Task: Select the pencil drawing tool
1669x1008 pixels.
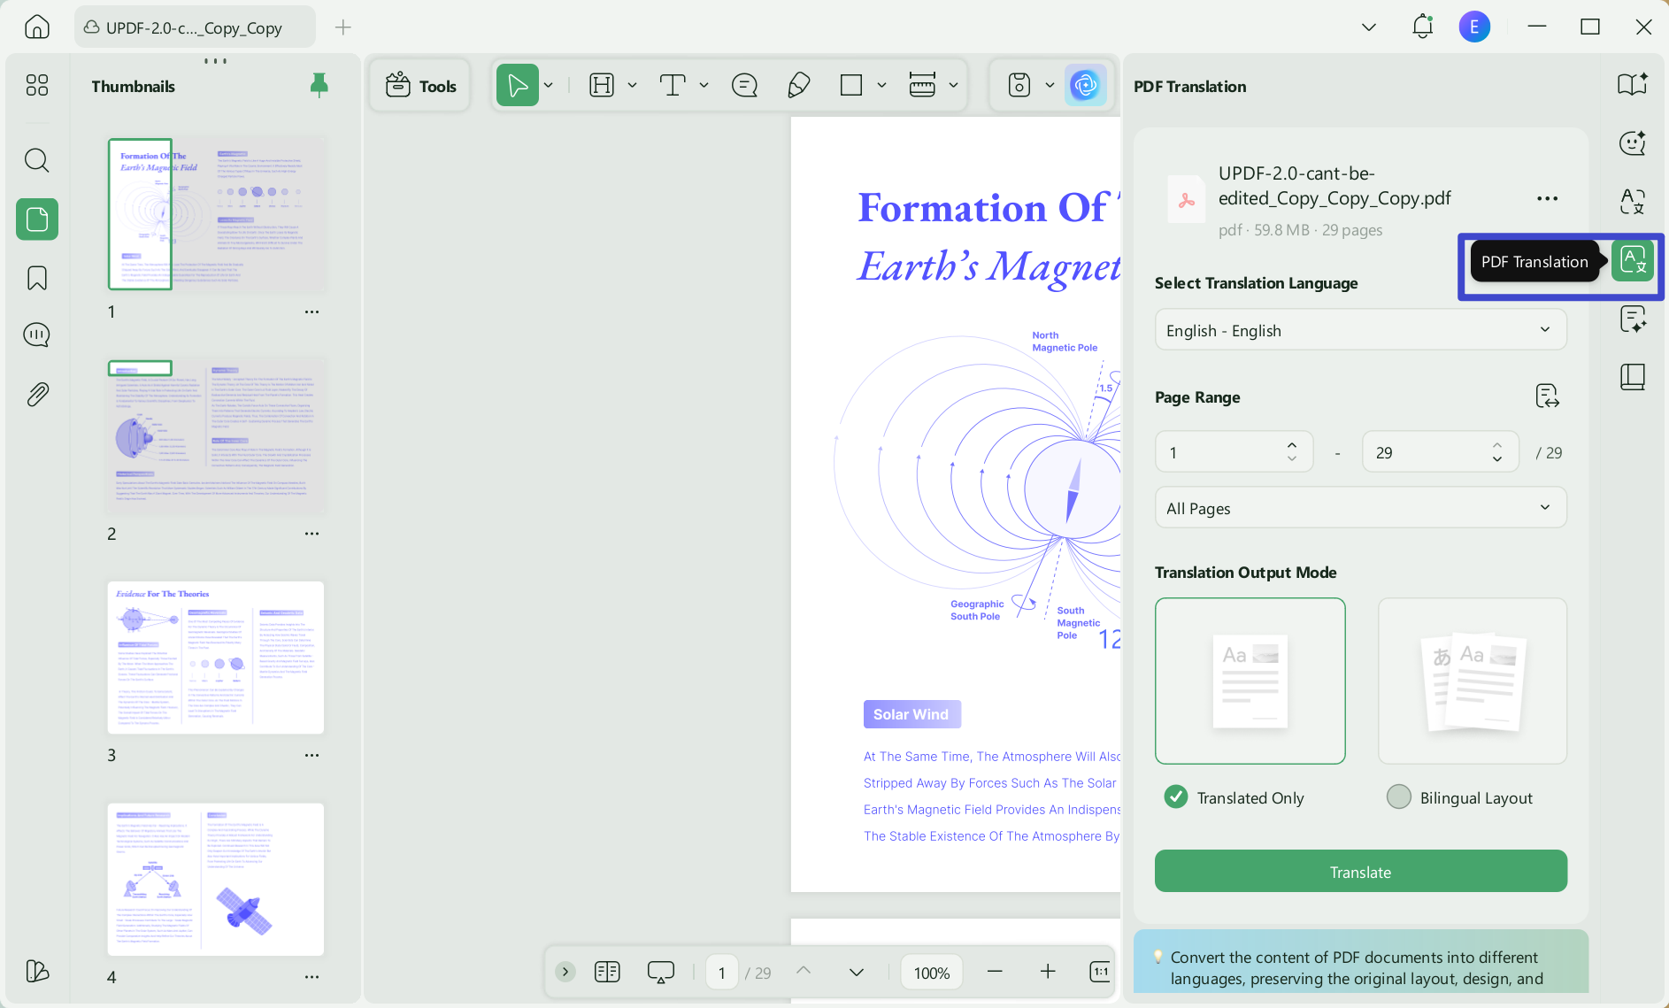Action: [x=799, y=86]
